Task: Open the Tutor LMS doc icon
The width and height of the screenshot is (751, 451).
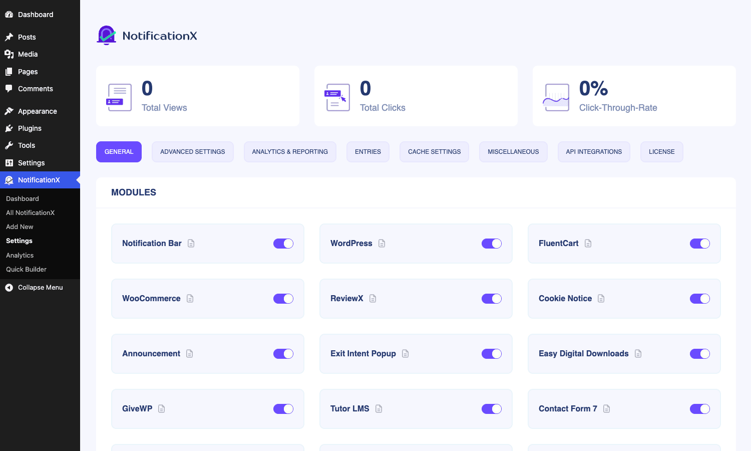Action: [x=379, y=409]
